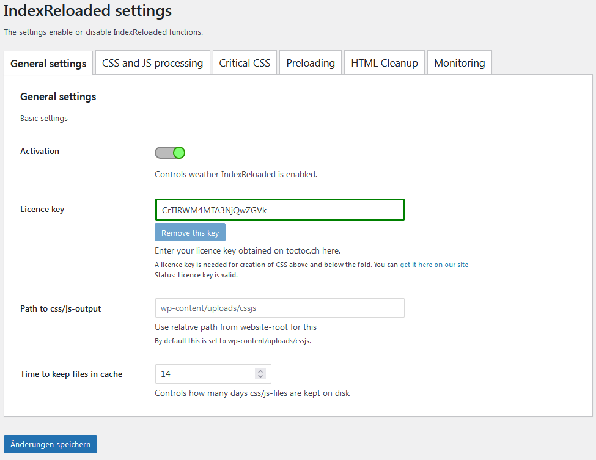Click Remove this key button

click(190, 233)
